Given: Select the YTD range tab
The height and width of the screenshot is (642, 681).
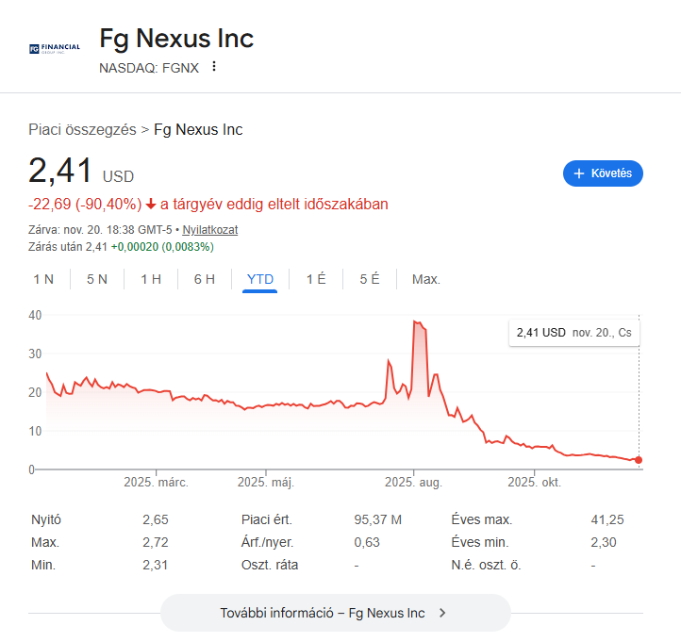Looking at the screenshot, I should (x=259, y=279).
